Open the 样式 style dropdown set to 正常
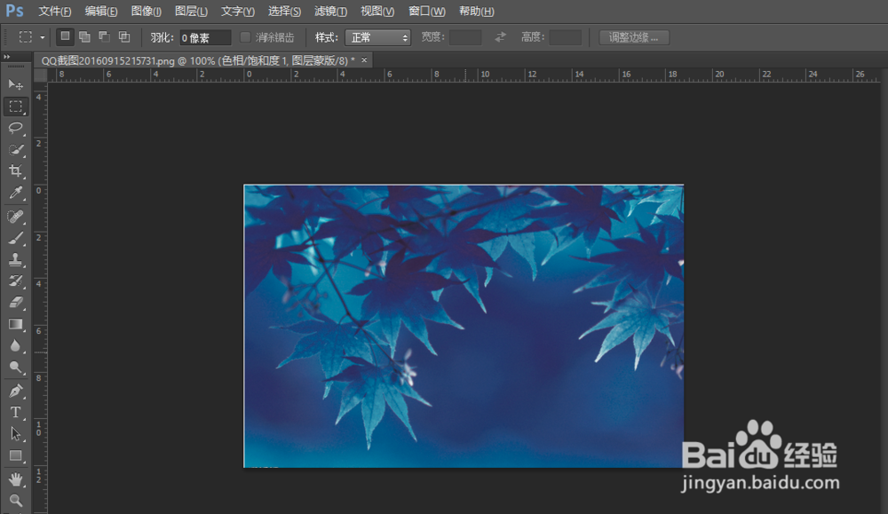 click(x=377, y=37)
